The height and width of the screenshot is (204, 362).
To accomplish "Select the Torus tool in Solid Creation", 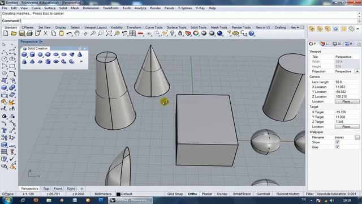I will 56,62.
